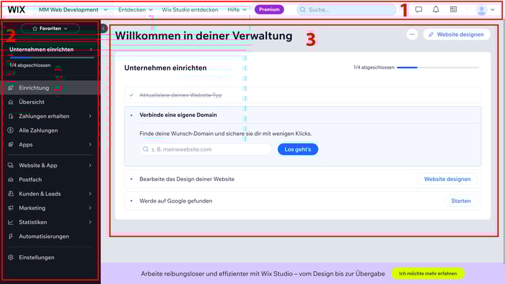
Task: Click Ich möchte mehr erfahren button
Action: (x=428, y=273)
